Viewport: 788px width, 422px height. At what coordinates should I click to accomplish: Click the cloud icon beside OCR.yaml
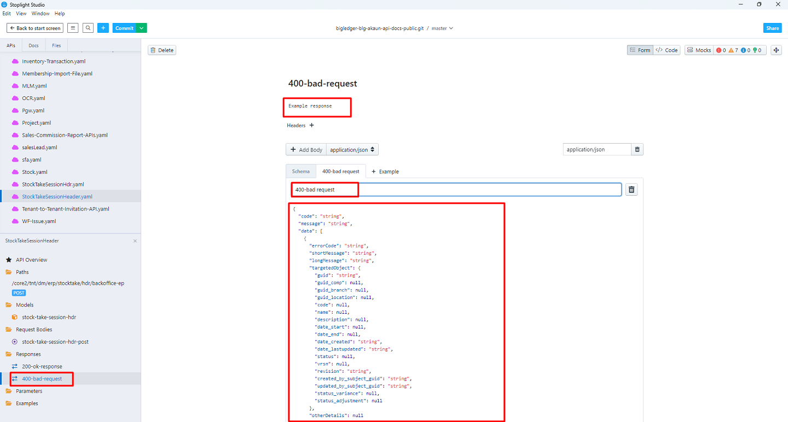click(x=15, y=98)
